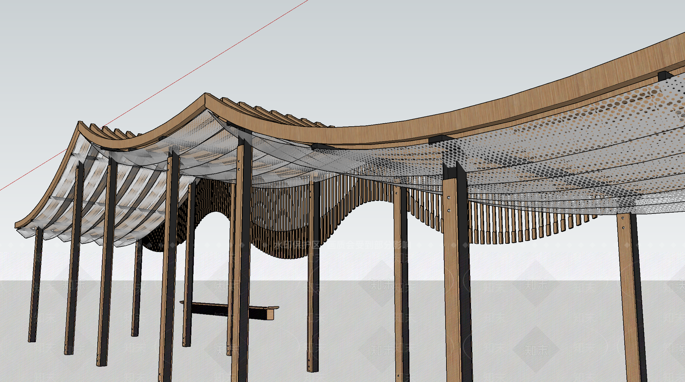Click the rightmost wooden support column
This screenshot has height=382, width=685.
pyautogui.click(x=632, y=297)
